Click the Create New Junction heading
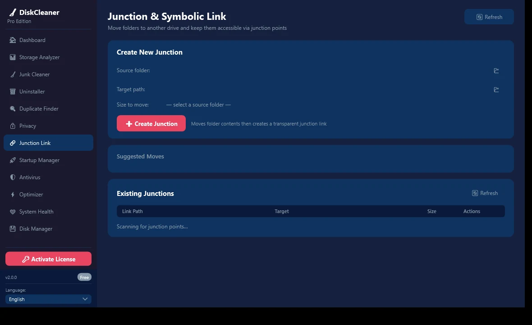 click(x=149, y=52)
